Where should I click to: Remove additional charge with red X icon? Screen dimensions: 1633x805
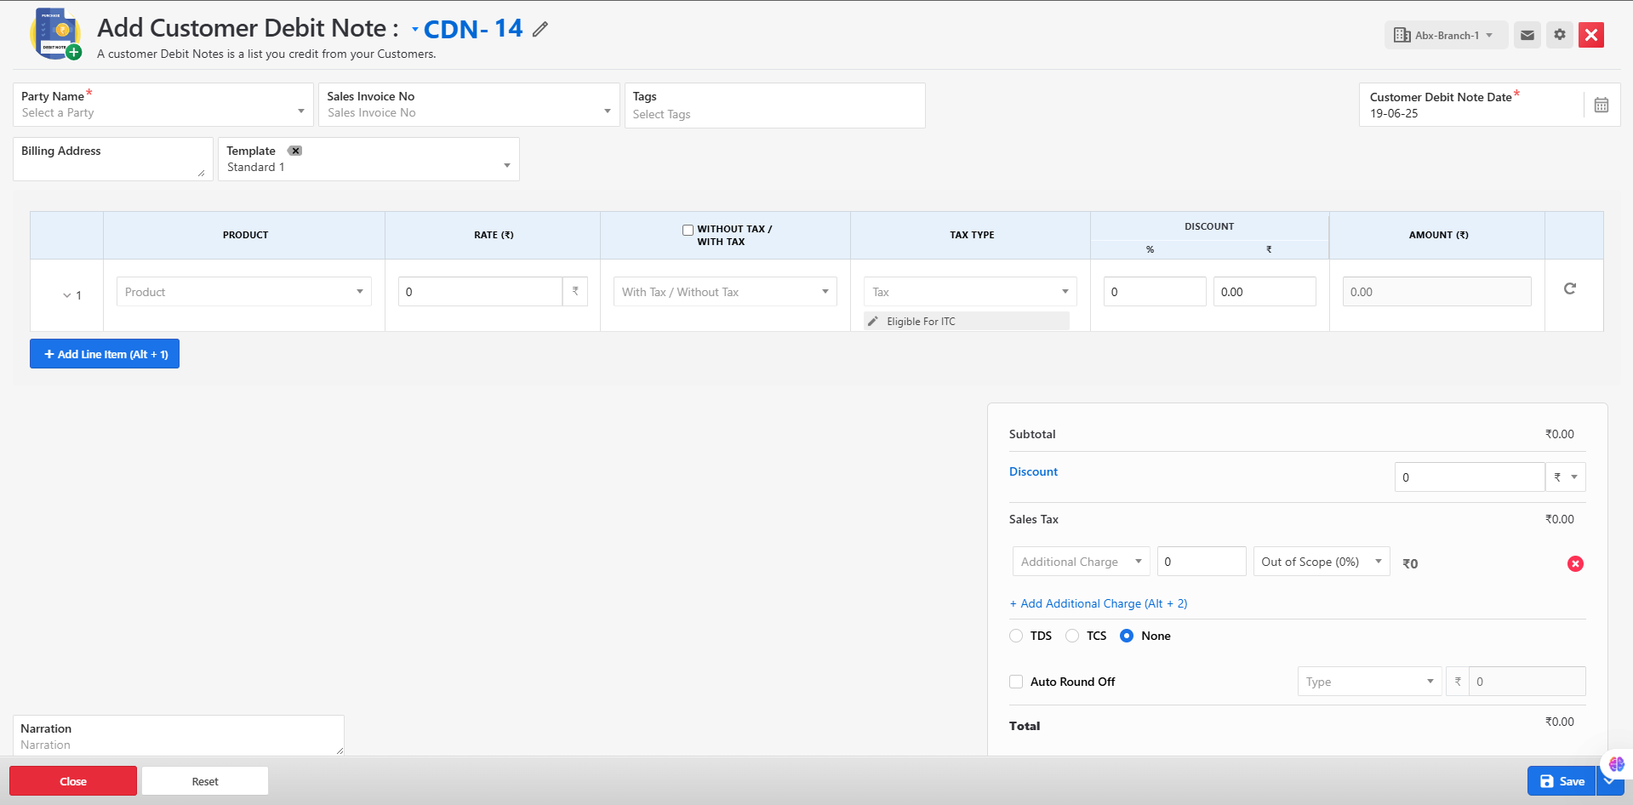point(1575,563)
